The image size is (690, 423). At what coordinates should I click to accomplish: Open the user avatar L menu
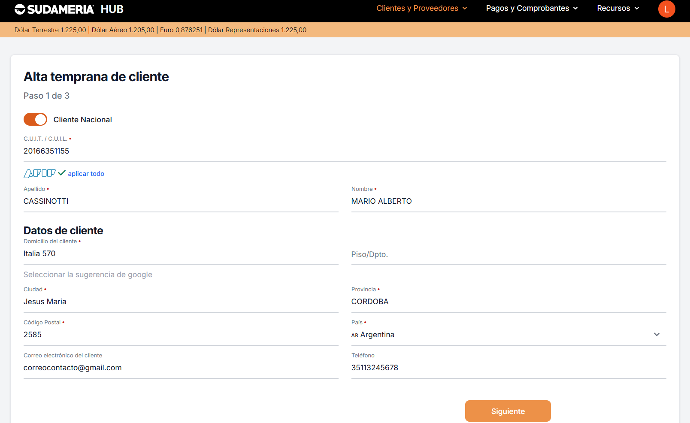click(x=666, y=9)
